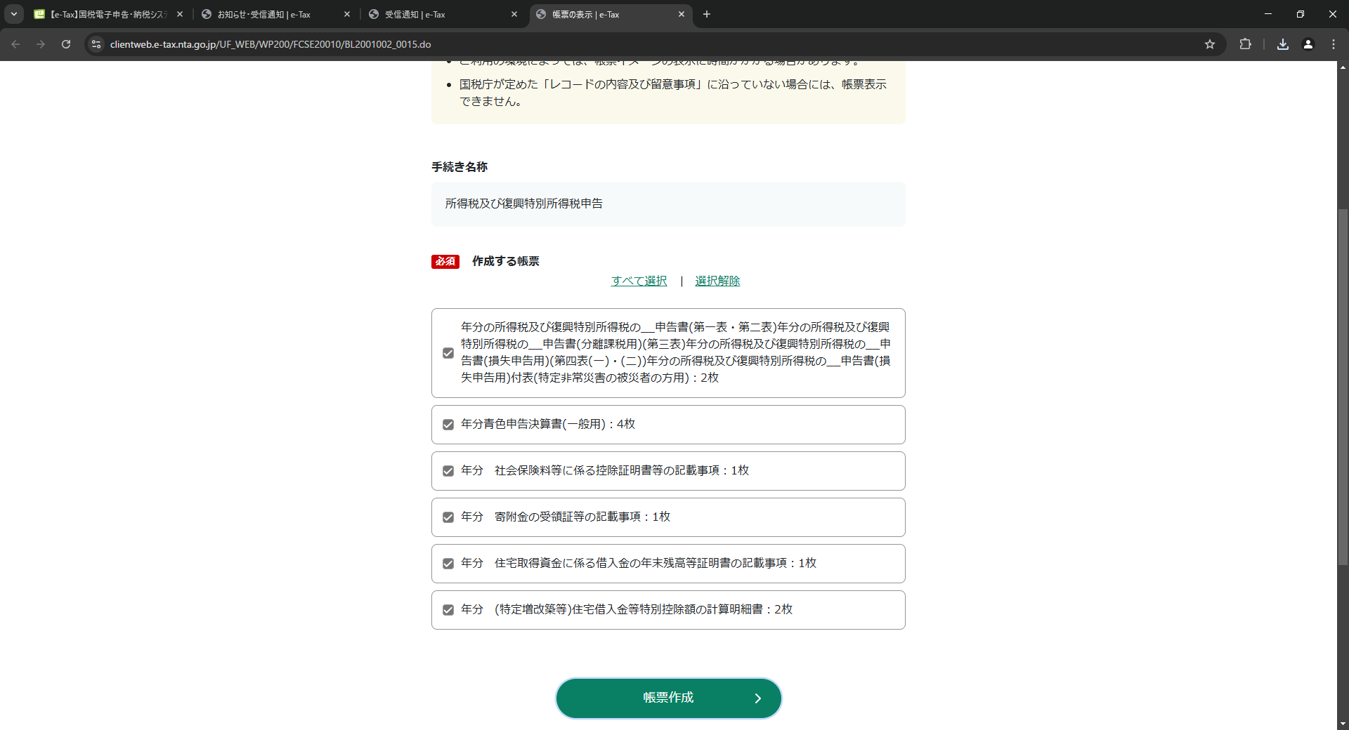1349x730 pixels.
Task: Open the tab search dropdown arrow
Action: [x=14, y=14]
